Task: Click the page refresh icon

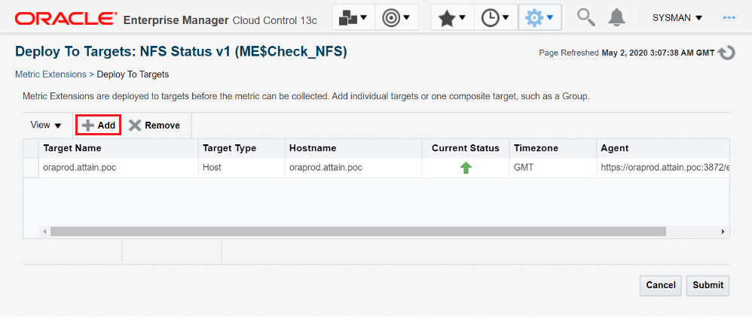Action: [726, 53]
